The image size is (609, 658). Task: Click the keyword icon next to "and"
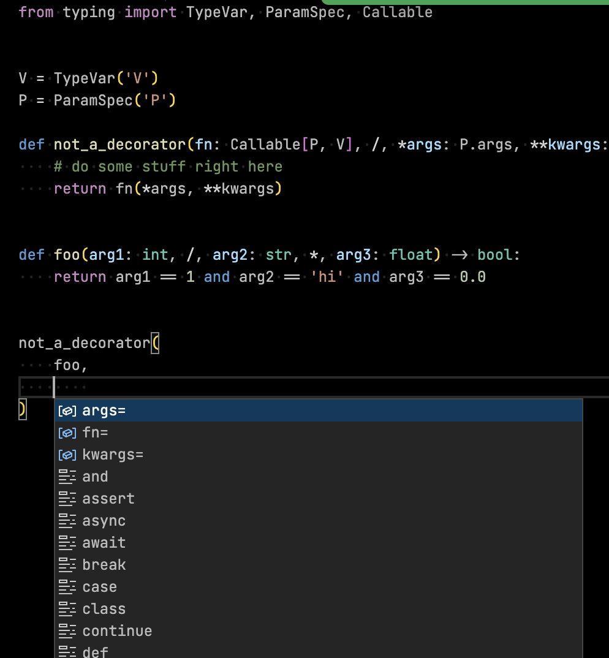click(x=67, y=477)
